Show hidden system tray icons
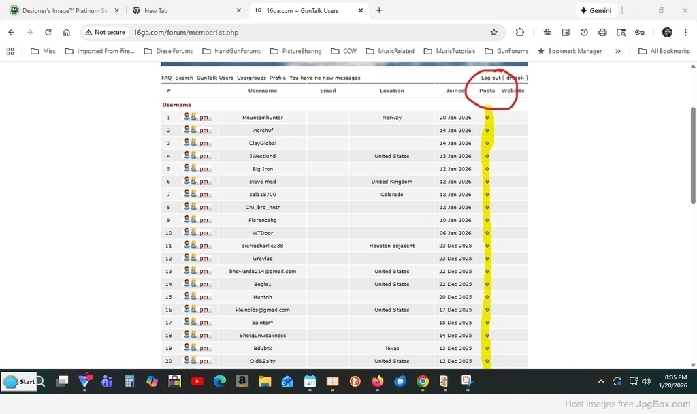 coord(600,381)
